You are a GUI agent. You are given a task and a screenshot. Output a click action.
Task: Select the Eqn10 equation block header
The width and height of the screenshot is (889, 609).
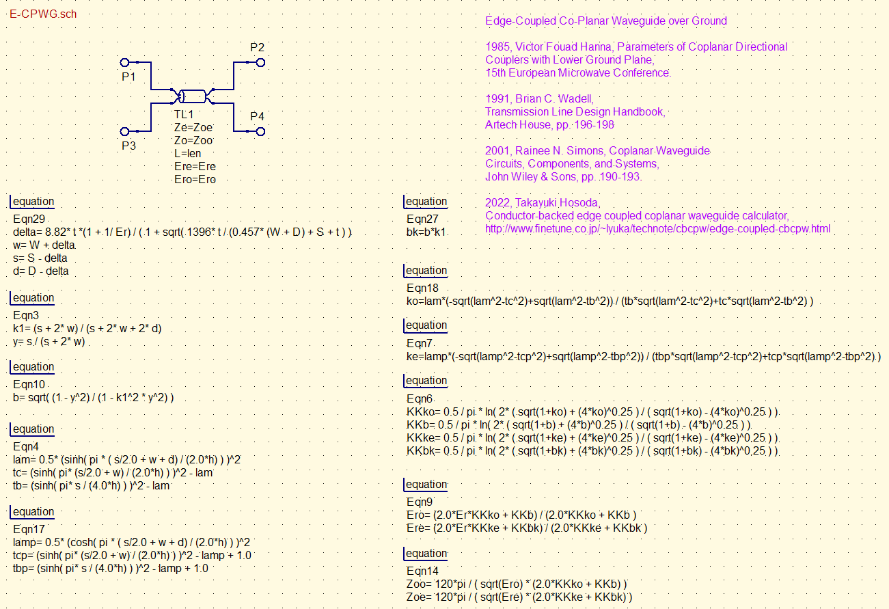33,367
